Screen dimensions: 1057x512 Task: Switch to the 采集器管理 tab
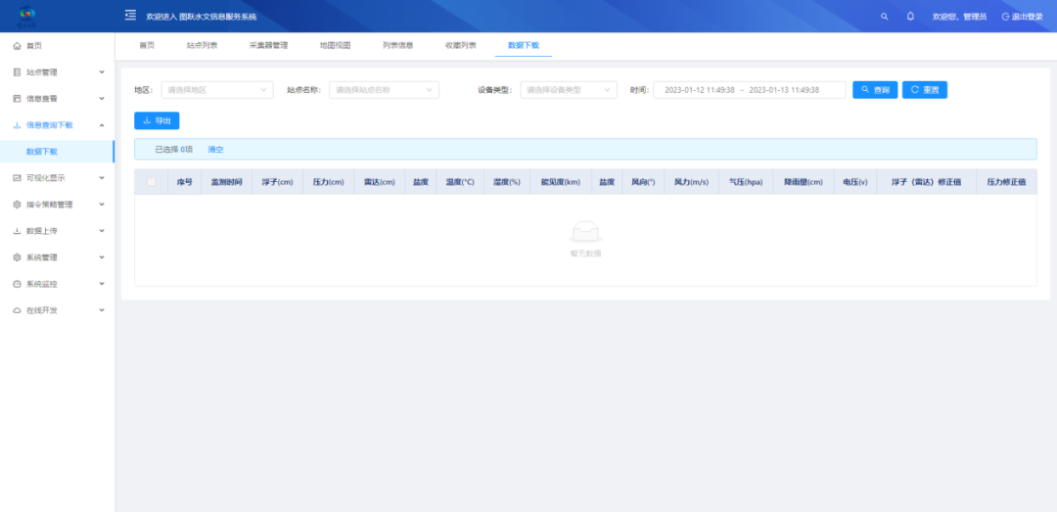[268, 45]
